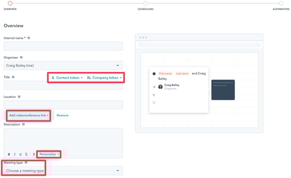Click the attendees icon beside Craig Bailey
The height and width of the screenshot is (178, 291).
pos(154,87)
